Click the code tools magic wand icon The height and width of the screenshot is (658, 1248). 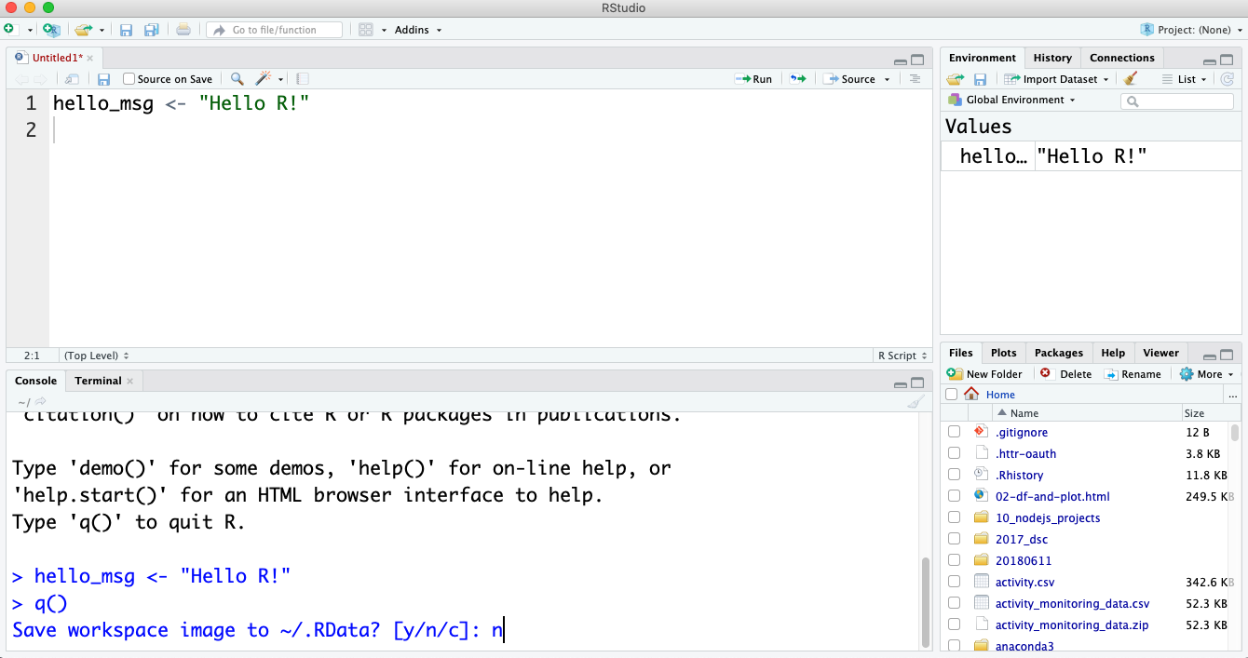coord(264,79)
